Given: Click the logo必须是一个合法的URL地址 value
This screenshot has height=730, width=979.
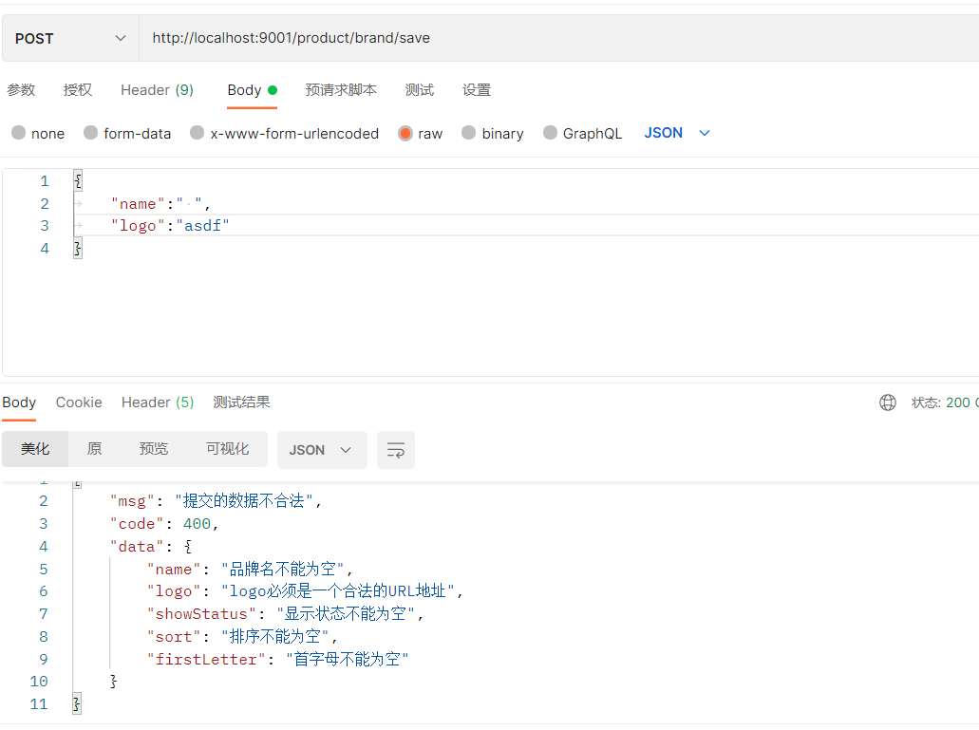Looking at the screenshot, I should pos(338,591).
